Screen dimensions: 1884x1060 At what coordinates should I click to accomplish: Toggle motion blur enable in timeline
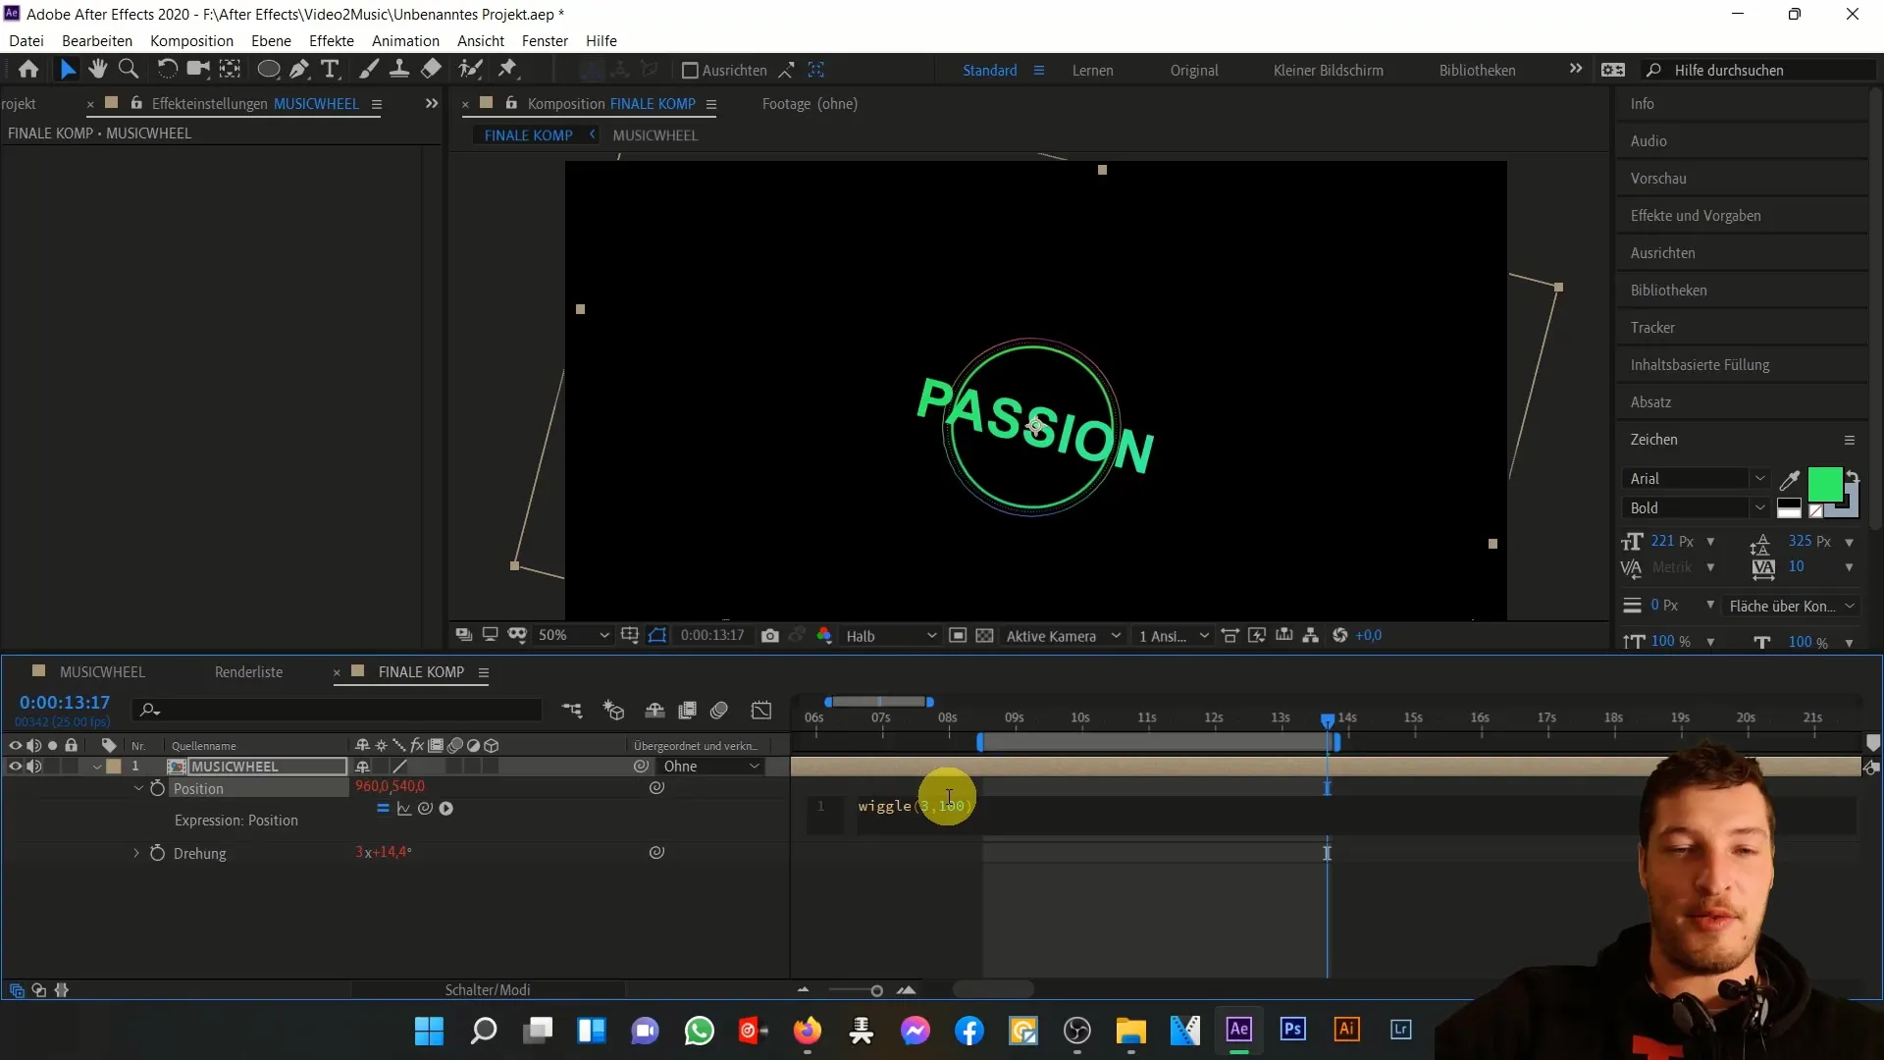[x=719, y=710]
